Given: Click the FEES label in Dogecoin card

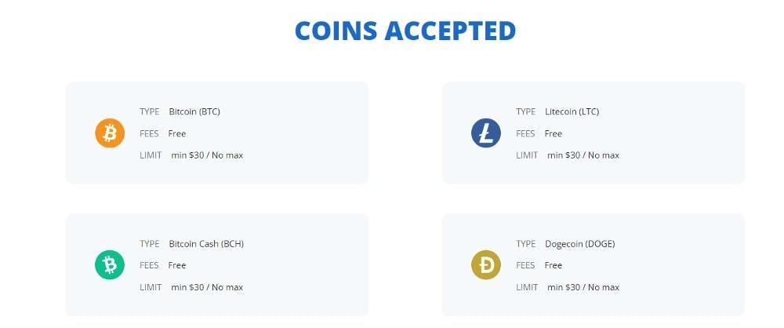Looking at the screenshot, I should click(525, 265).
